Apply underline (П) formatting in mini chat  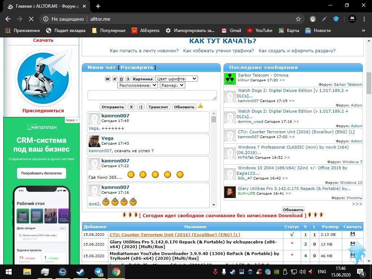coord(121,79)
